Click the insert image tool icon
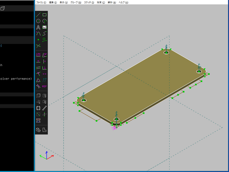The width and height of the screenshot is (229, 172). [44, 27]
